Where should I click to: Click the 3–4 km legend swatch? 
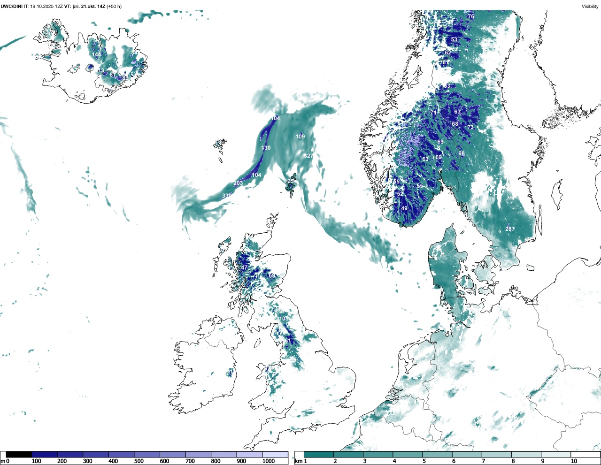pos(378,454)
